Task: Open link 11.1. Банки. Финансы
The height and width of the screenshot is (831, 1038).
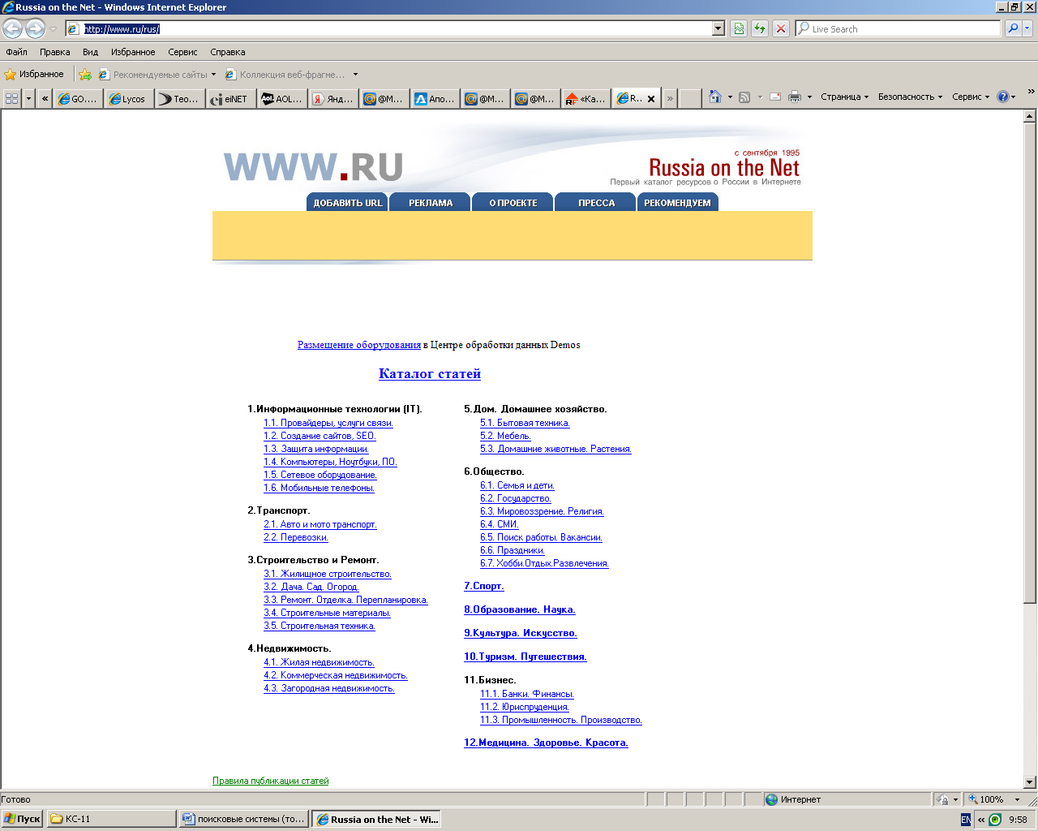Action: 527,694
